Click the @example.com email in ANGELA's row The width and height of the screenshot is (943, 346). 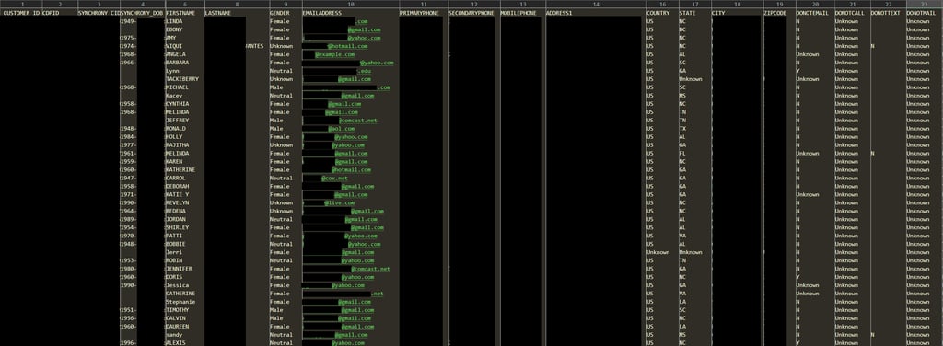334,54
